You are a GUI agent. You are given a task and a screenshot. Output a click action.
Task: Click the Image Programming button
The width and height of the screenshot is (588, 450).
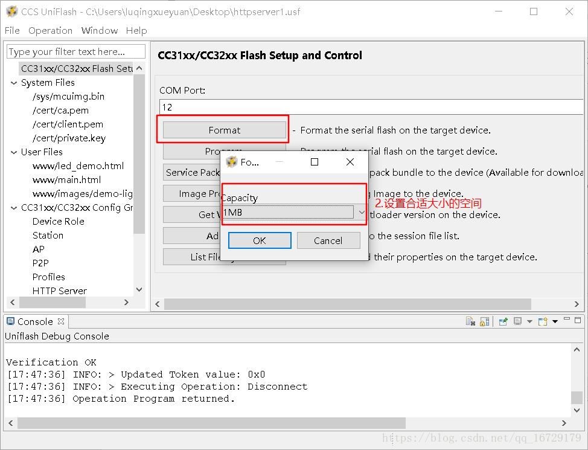(x=192, y=193)
